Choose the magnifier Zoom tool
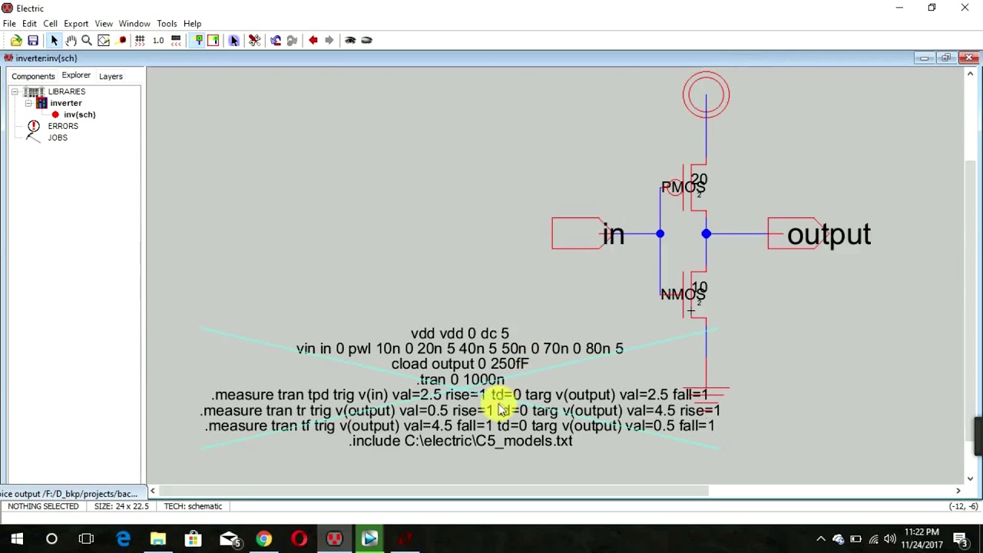 pos(87,40)
